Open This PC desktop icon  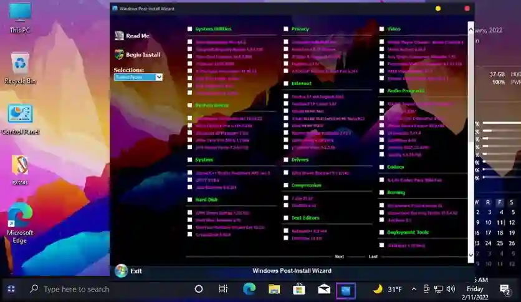coord(20,12)
